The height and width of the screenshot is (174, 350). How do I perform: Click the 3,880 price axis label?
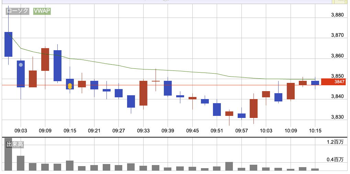click(x=337, y=15)
